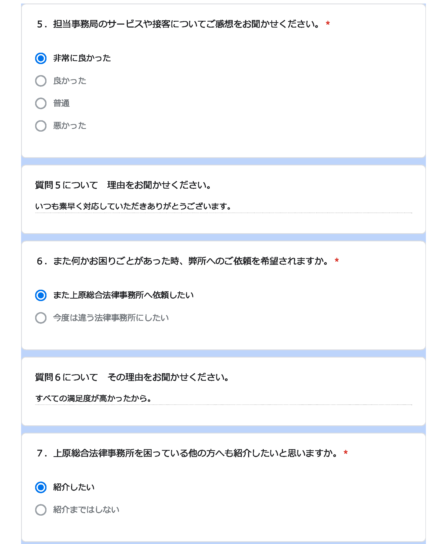
Task: Select the 普通 radio button
Action: [41, 103]
